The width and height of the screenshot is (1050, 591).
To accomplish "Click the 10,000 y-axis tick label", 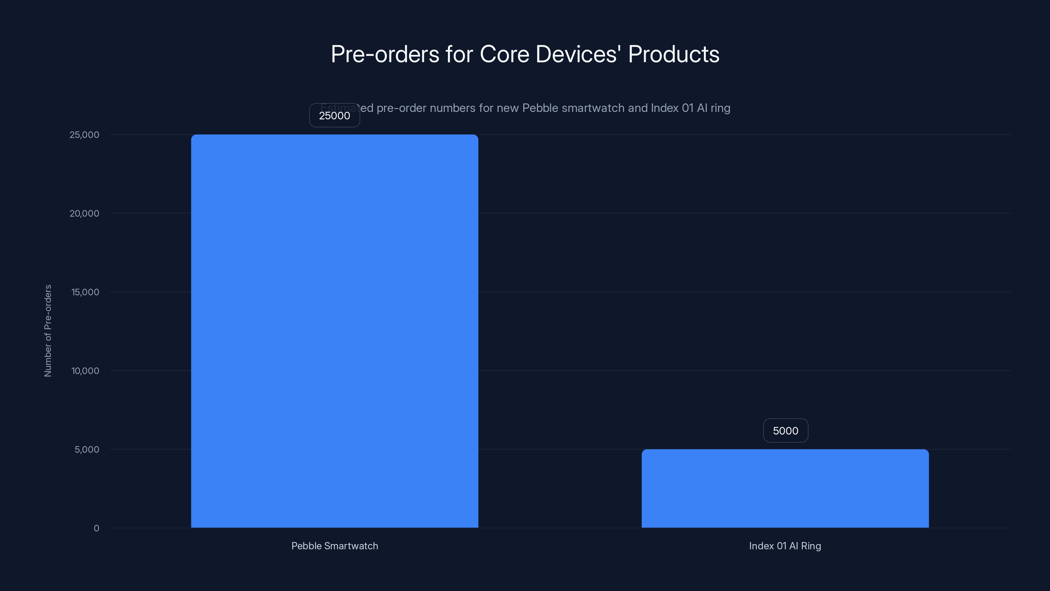I will [x=84, y=371].
